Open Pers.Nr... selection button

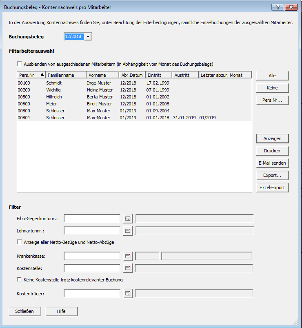(x=272, y=100)
